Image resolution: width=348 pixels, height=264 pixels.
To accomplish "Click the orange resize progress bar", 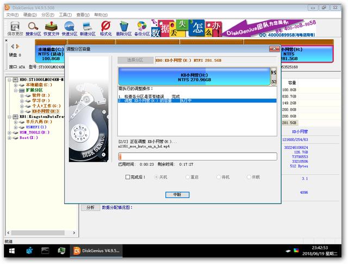I will point(197,156).
